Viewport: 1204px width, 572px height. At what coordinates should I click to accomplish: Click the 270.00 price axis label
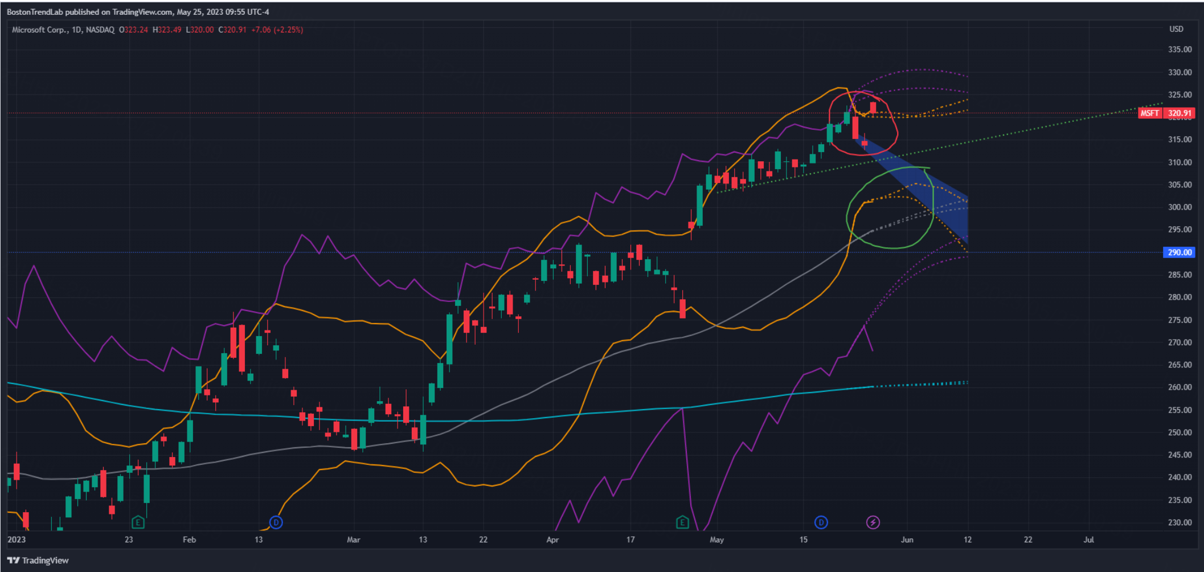pos(1180,342)
